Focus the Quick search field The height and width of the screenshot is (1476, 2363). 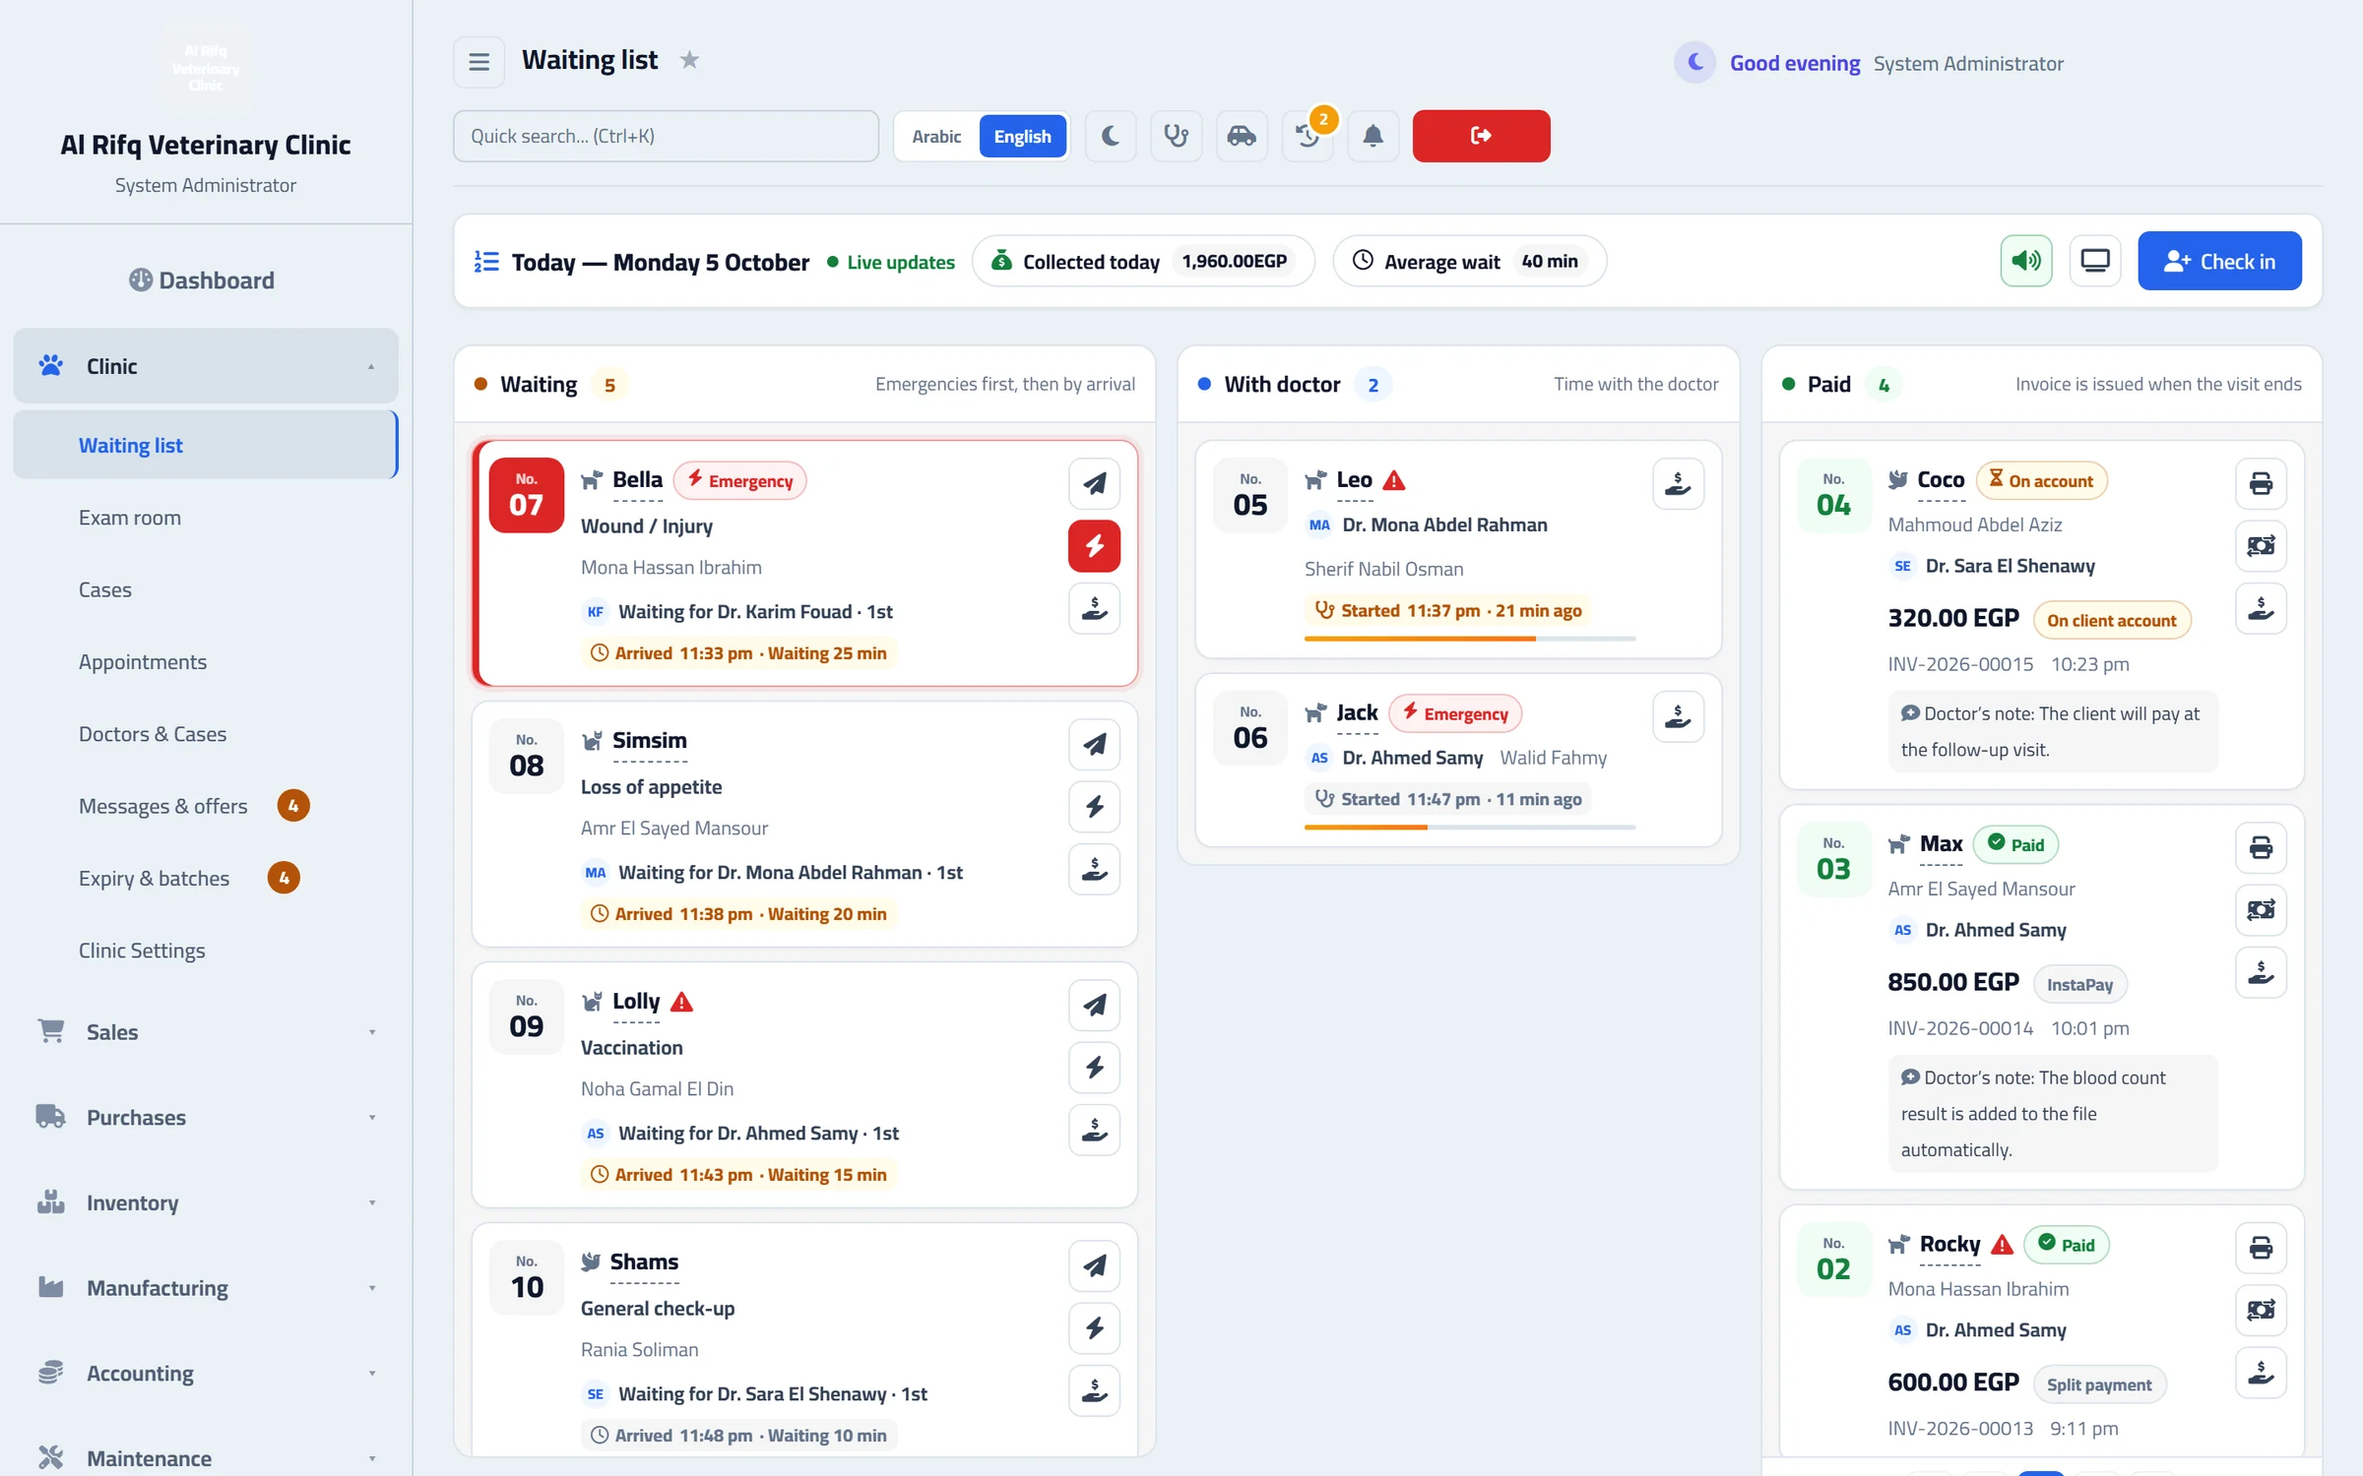666,136
